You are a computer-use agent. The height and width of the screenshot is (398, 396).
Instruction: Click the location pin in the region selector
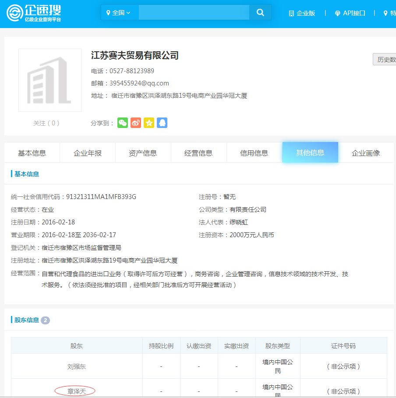pyautogui.click(x=109, y=12)
